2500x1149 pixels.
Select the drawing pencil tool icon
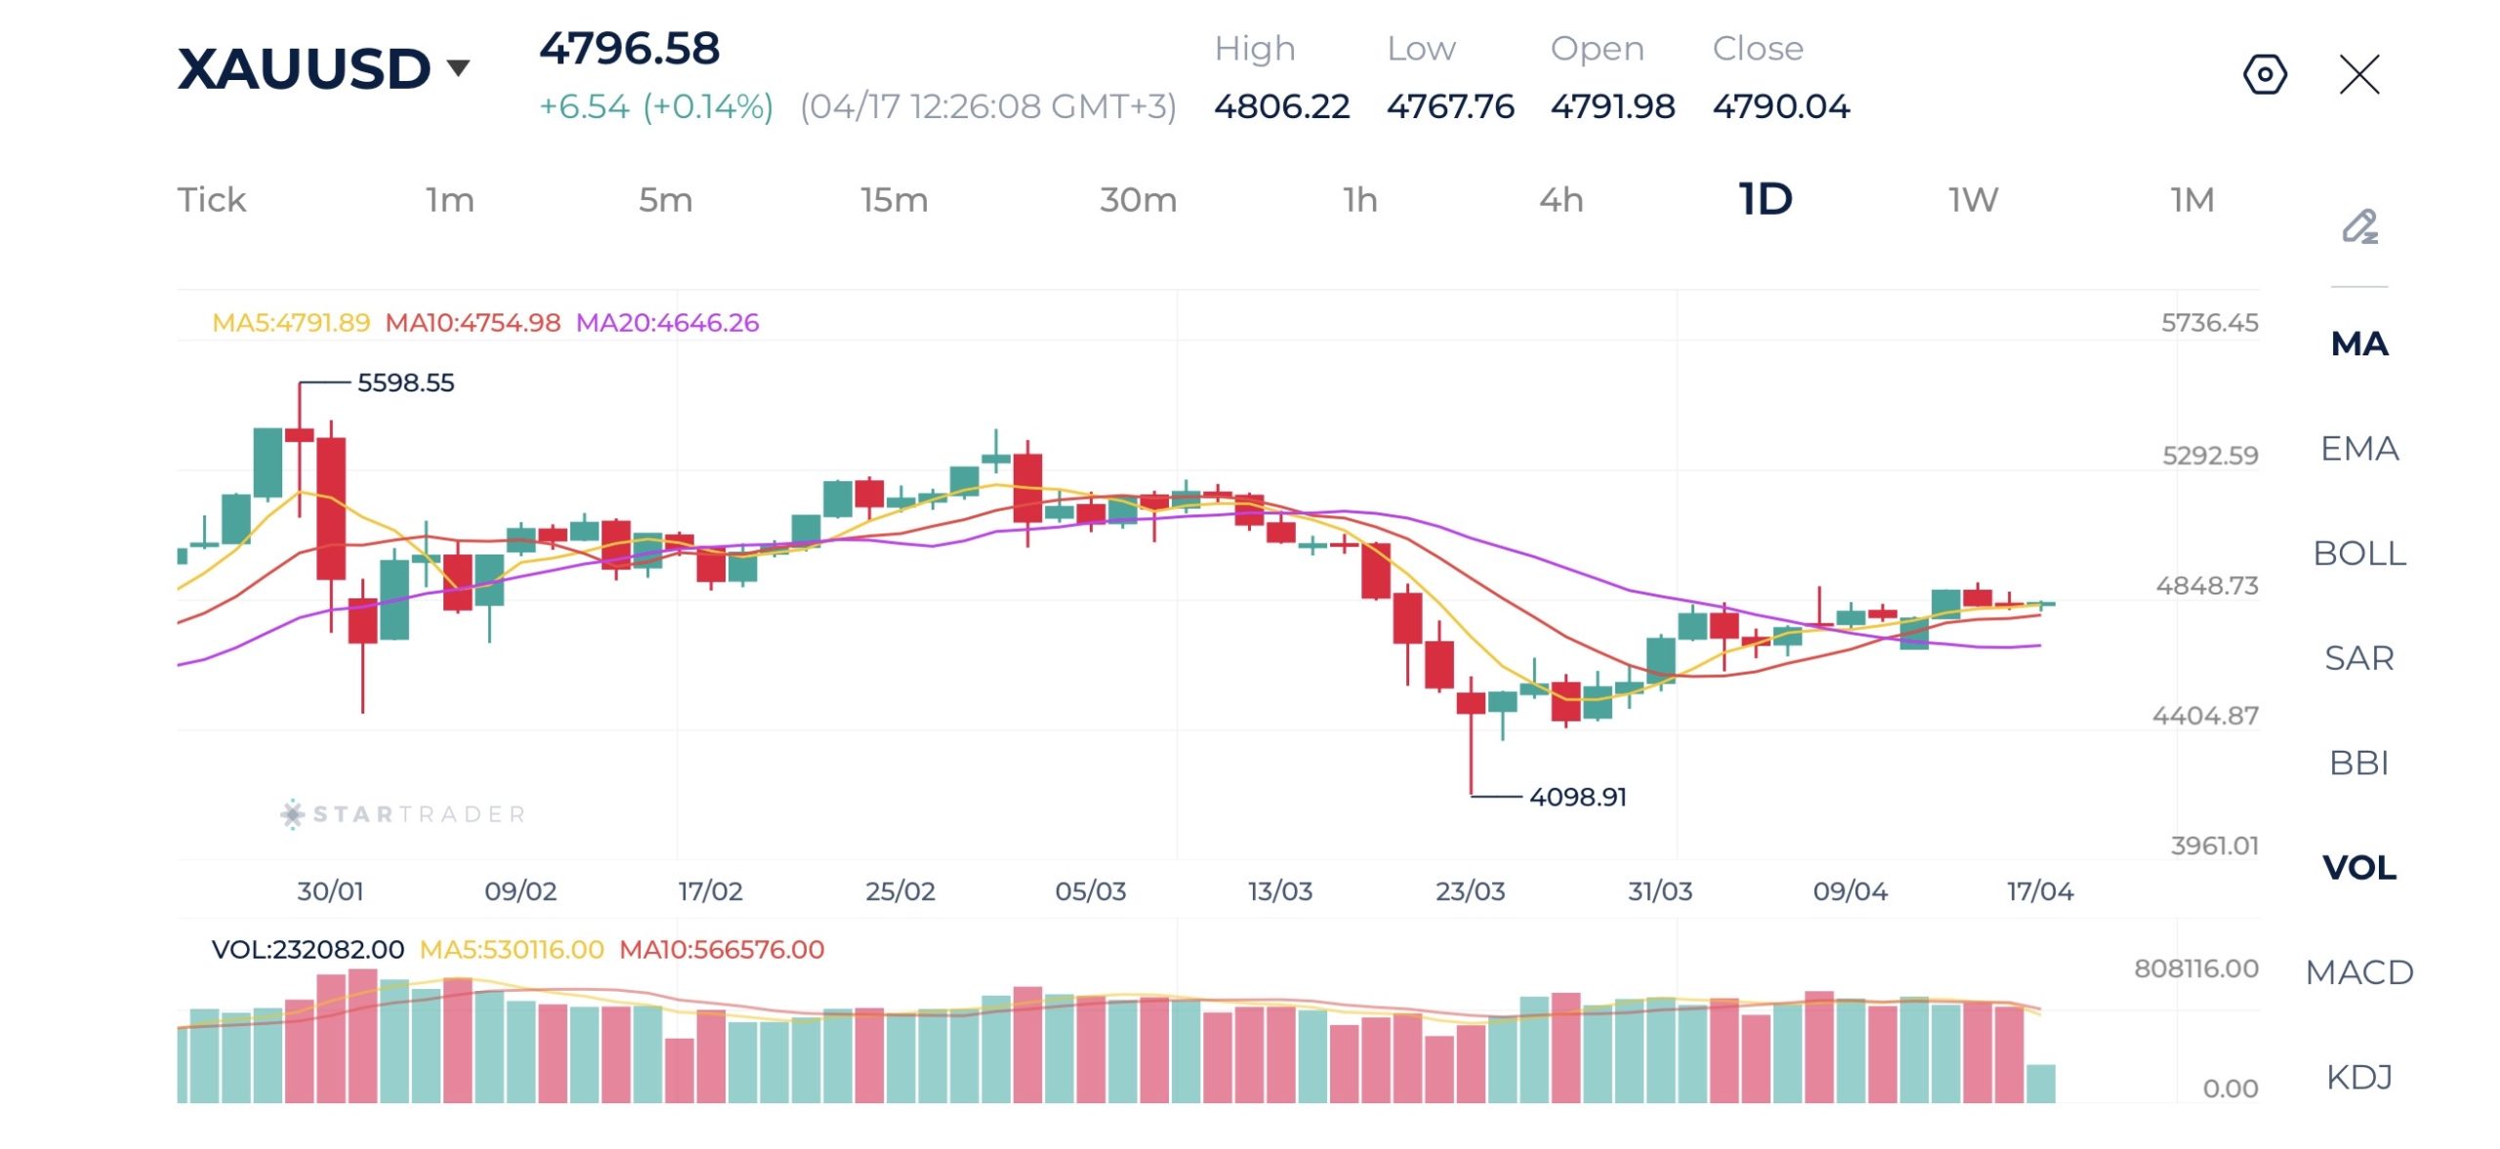(x=2359, y=226)
